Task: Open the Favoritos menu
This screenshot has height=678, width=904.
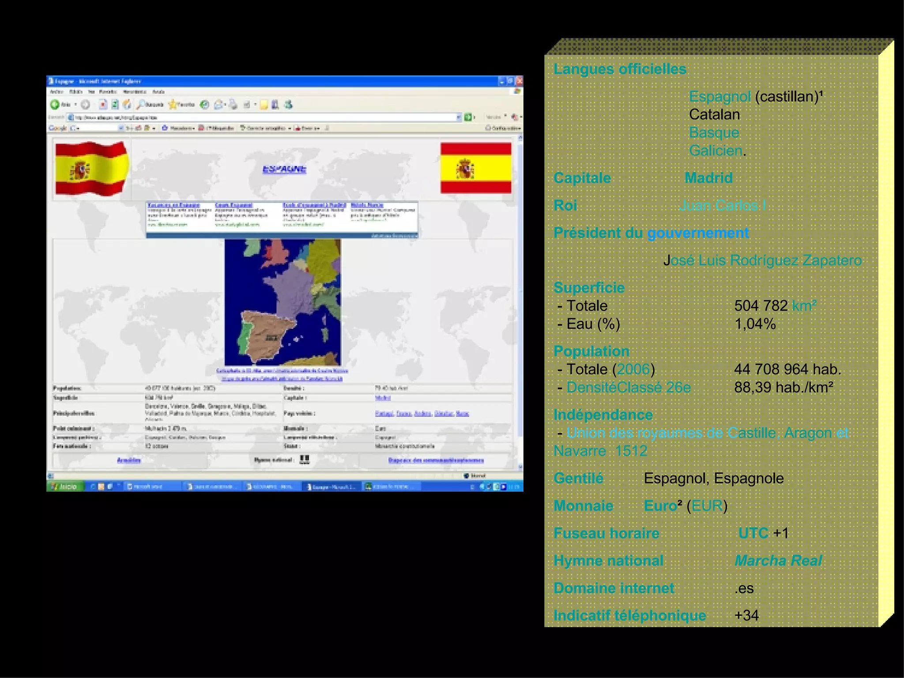Action: click(x=108, y=92)
